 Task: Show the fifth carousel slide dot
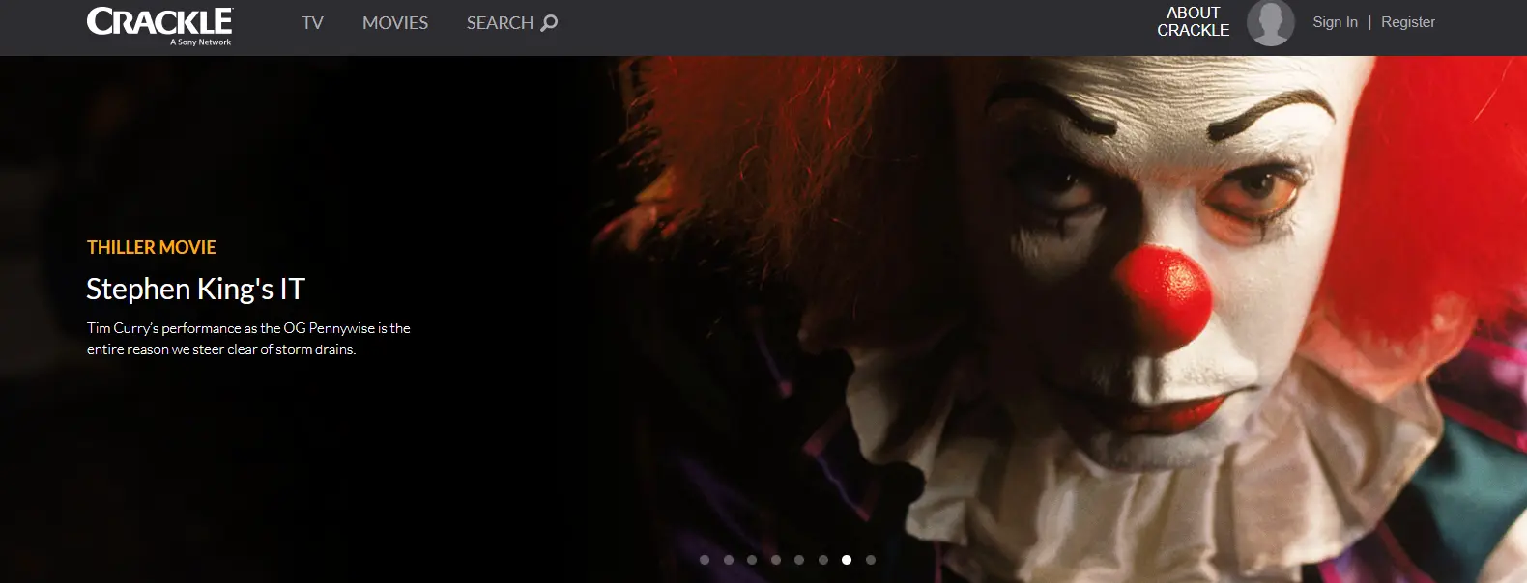click(799, 560)
